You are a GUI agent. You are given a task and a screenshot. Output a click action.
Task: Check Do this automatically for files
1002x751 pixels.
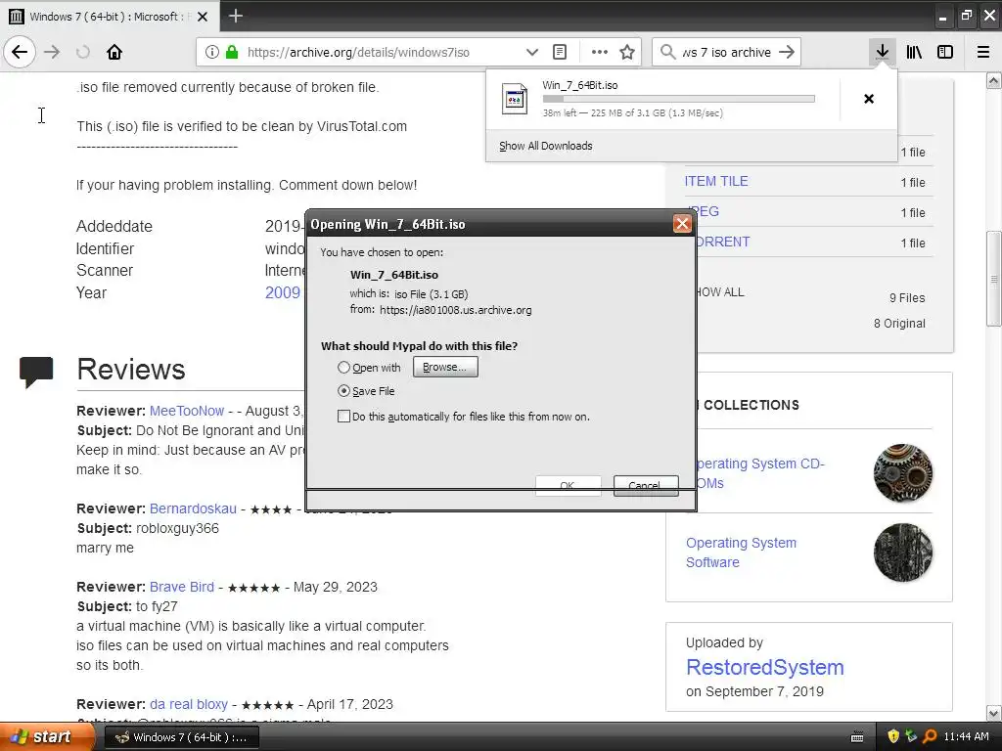(x=343, y=417)
